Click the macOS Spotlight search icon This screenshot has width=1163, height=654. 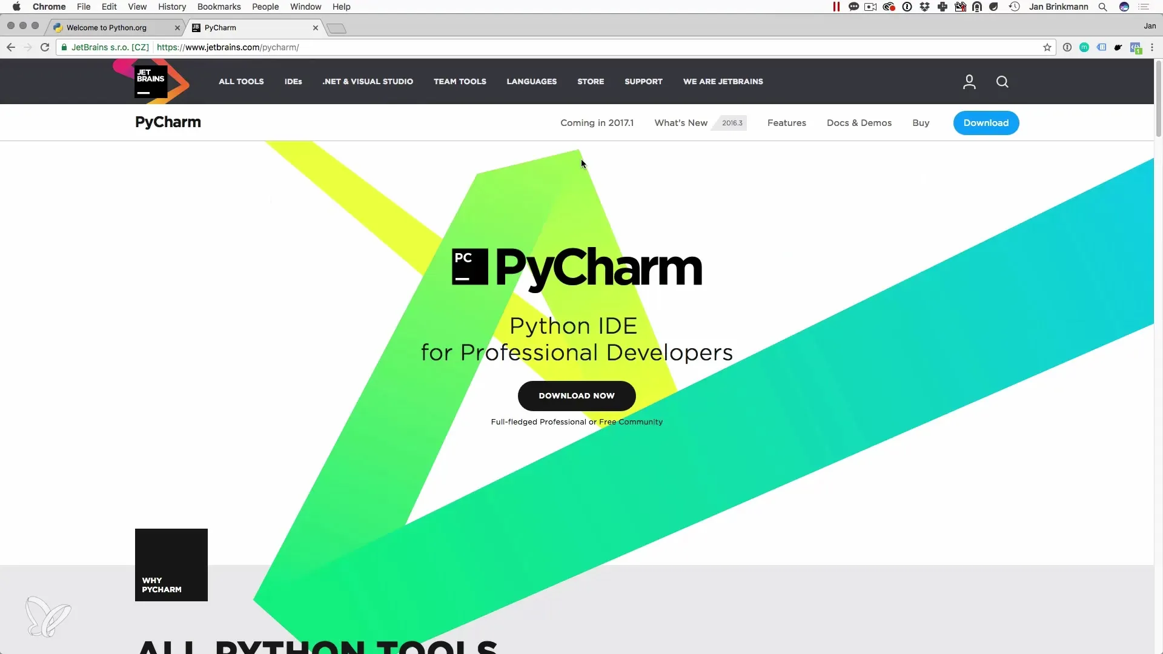(x=1103, y=7)
